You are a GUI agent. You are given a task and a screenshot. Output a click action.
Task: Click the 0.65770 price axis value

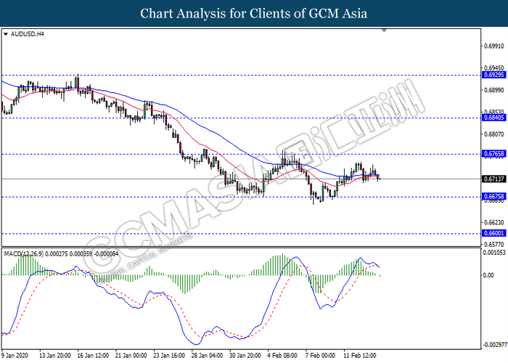(494, 245)
